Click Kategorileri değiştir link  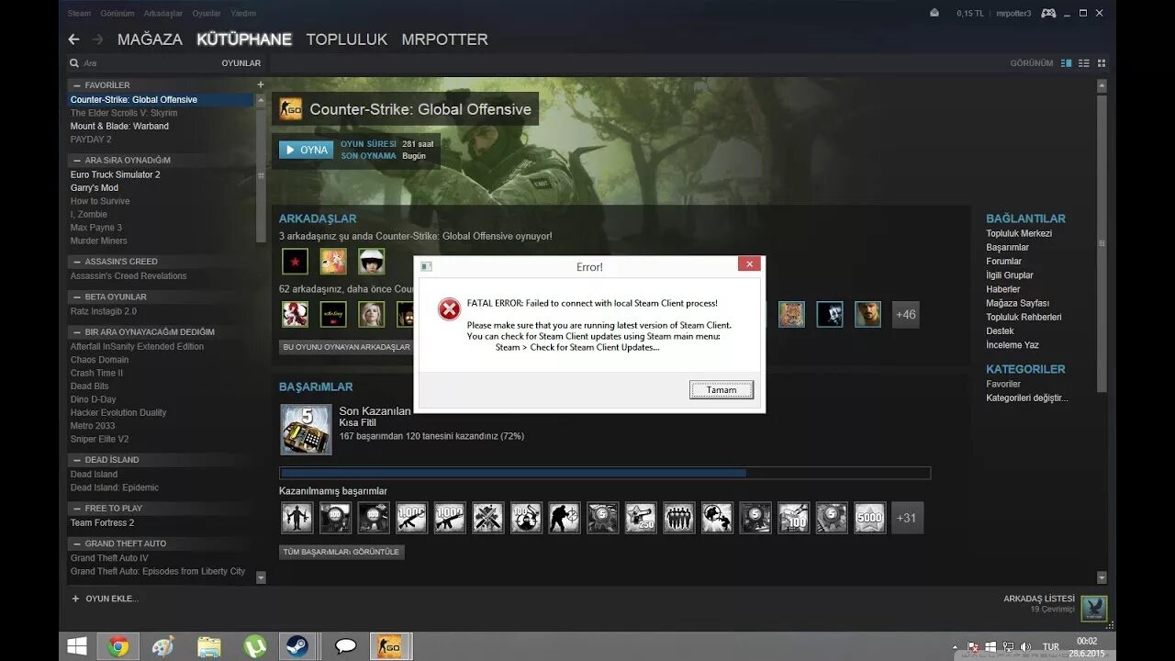click(x=1027, y=398)
